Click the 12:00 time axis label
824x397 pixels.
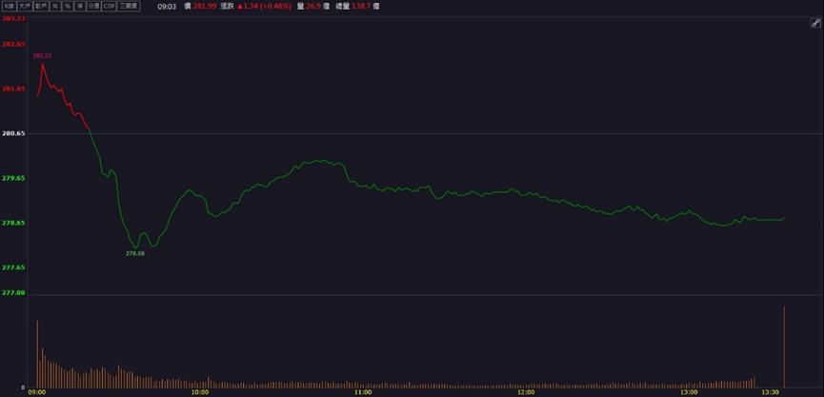click(x=526, y=391)
